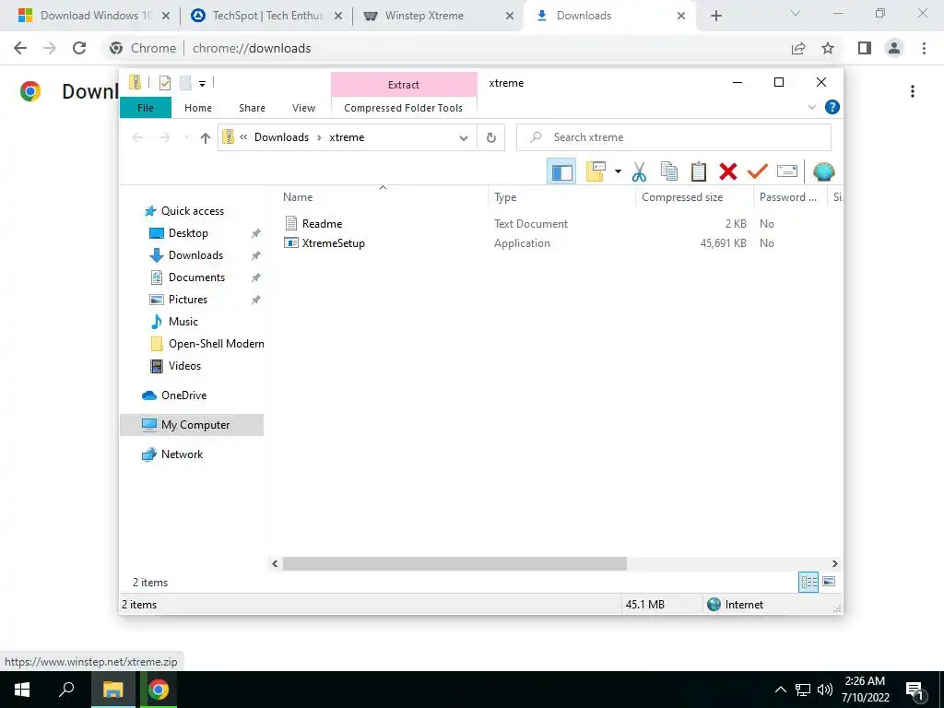Click the new folder icon in toolbar

click(x=596, y=171)
